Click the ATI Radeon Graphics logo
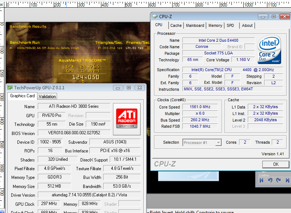291x213 pixels. coord(127,119)
